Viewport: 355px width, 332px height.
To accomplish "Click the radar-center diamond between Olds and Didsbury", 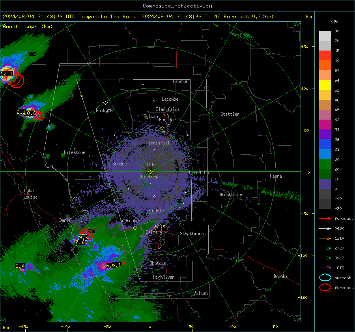I will tap(150, 172).
